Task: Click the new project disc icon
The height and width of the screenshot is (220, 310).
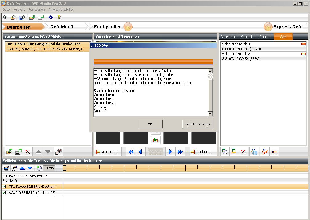Action: pos(5,17)
